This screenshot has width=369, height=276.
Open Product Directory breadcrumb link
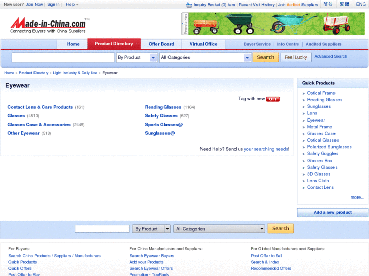tap(33, 73)
